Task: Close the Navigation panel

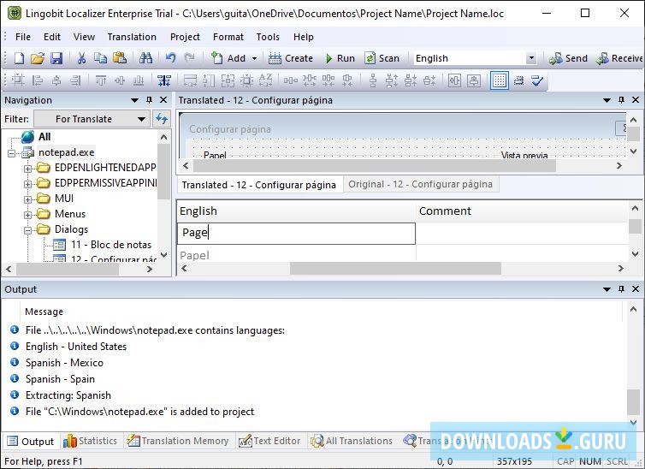Action: 163,100
